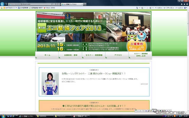
Task: Click the green car mascot image
Action: (132, 36)
